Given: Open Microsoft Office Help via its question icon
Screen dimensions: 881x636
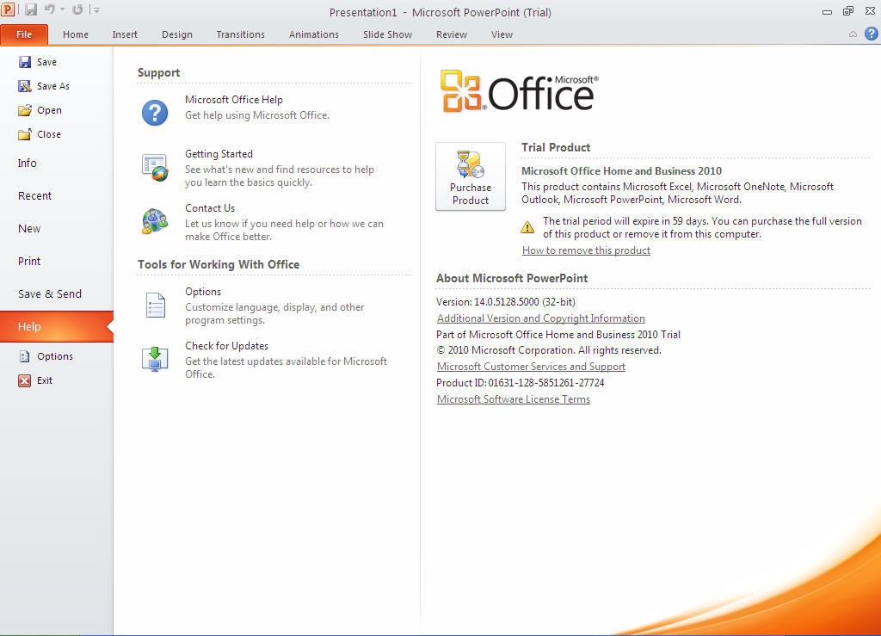Looking at the screenshot, I should [155, 113].
